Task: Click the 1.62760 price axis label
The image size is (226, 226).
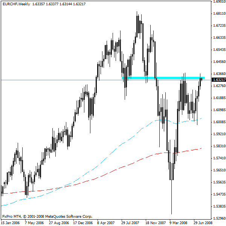Action: tap(219, 86)
